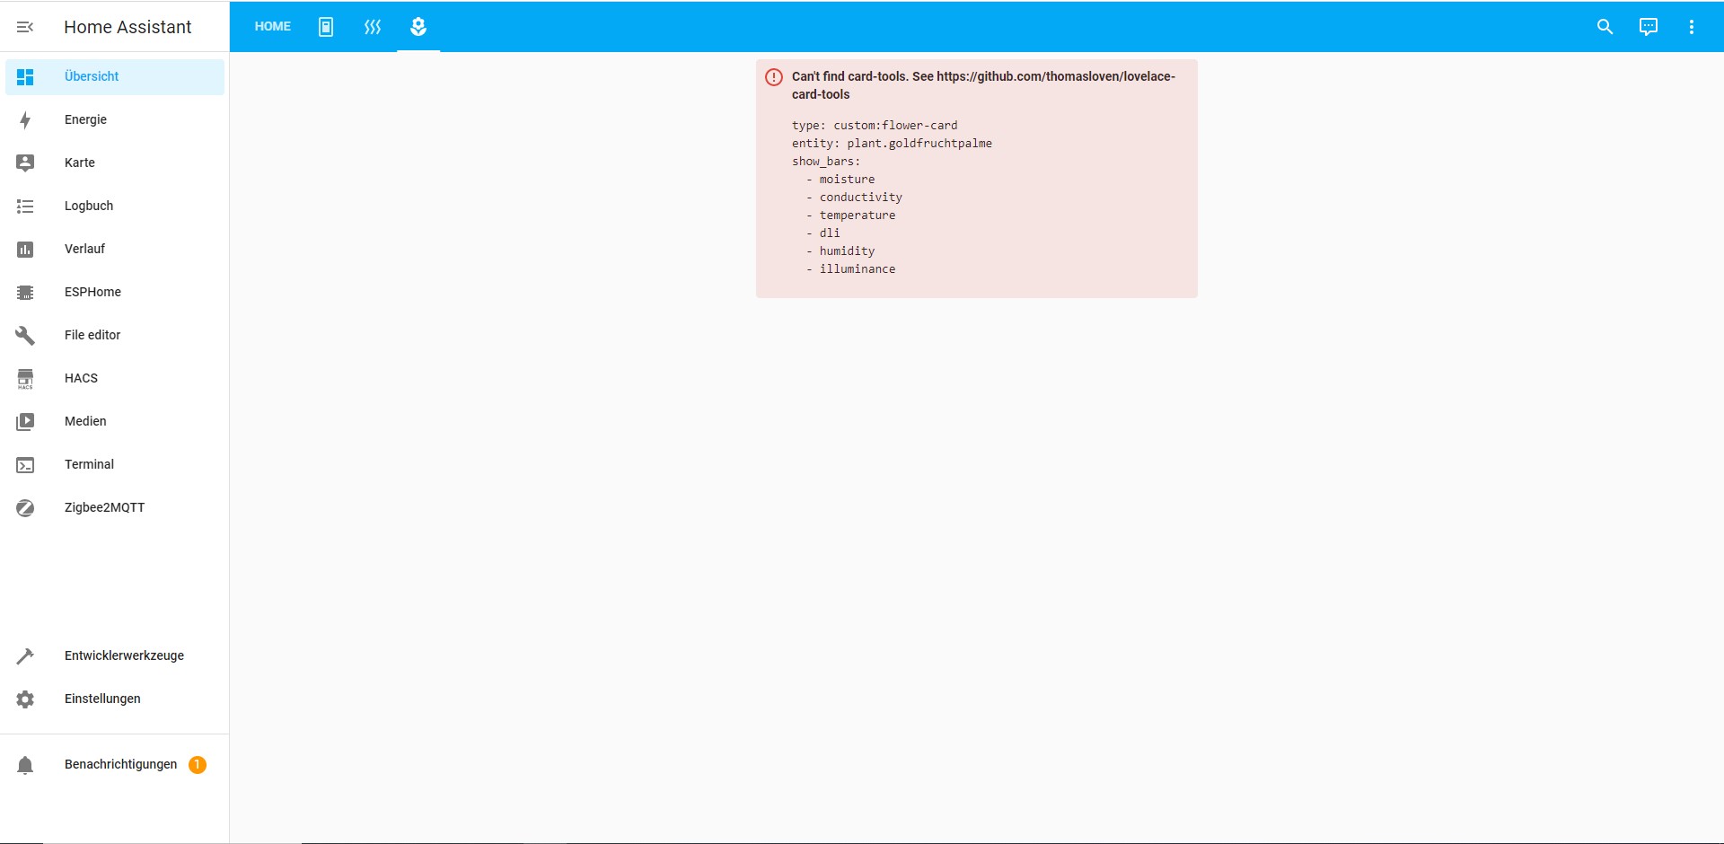This screenshot has width=1724, height=844.
Task: Go to the HOME tab
Action: tap(273, 27)
